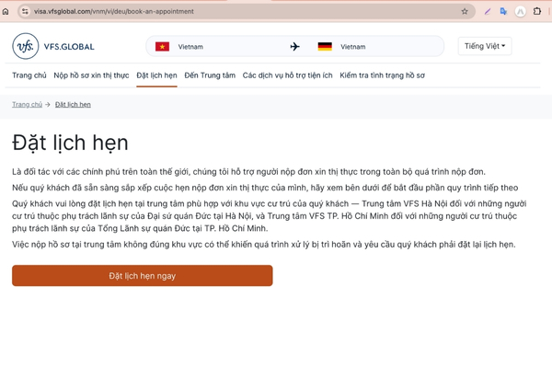Click the purple pen extension icon
552x368 pixels.
click(488, 11)
